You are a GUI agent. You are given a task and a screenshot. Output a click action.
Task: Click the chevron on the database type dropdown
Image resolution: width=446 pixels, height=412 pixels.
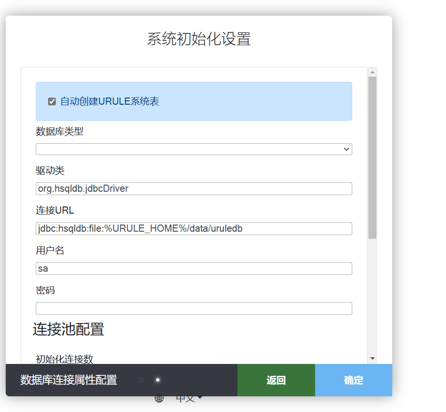click(x=346, y=149)
